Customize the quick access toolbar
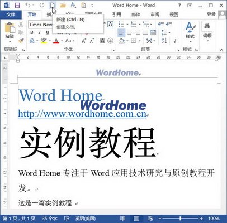The image size is (227, 223). coord(92,6)
